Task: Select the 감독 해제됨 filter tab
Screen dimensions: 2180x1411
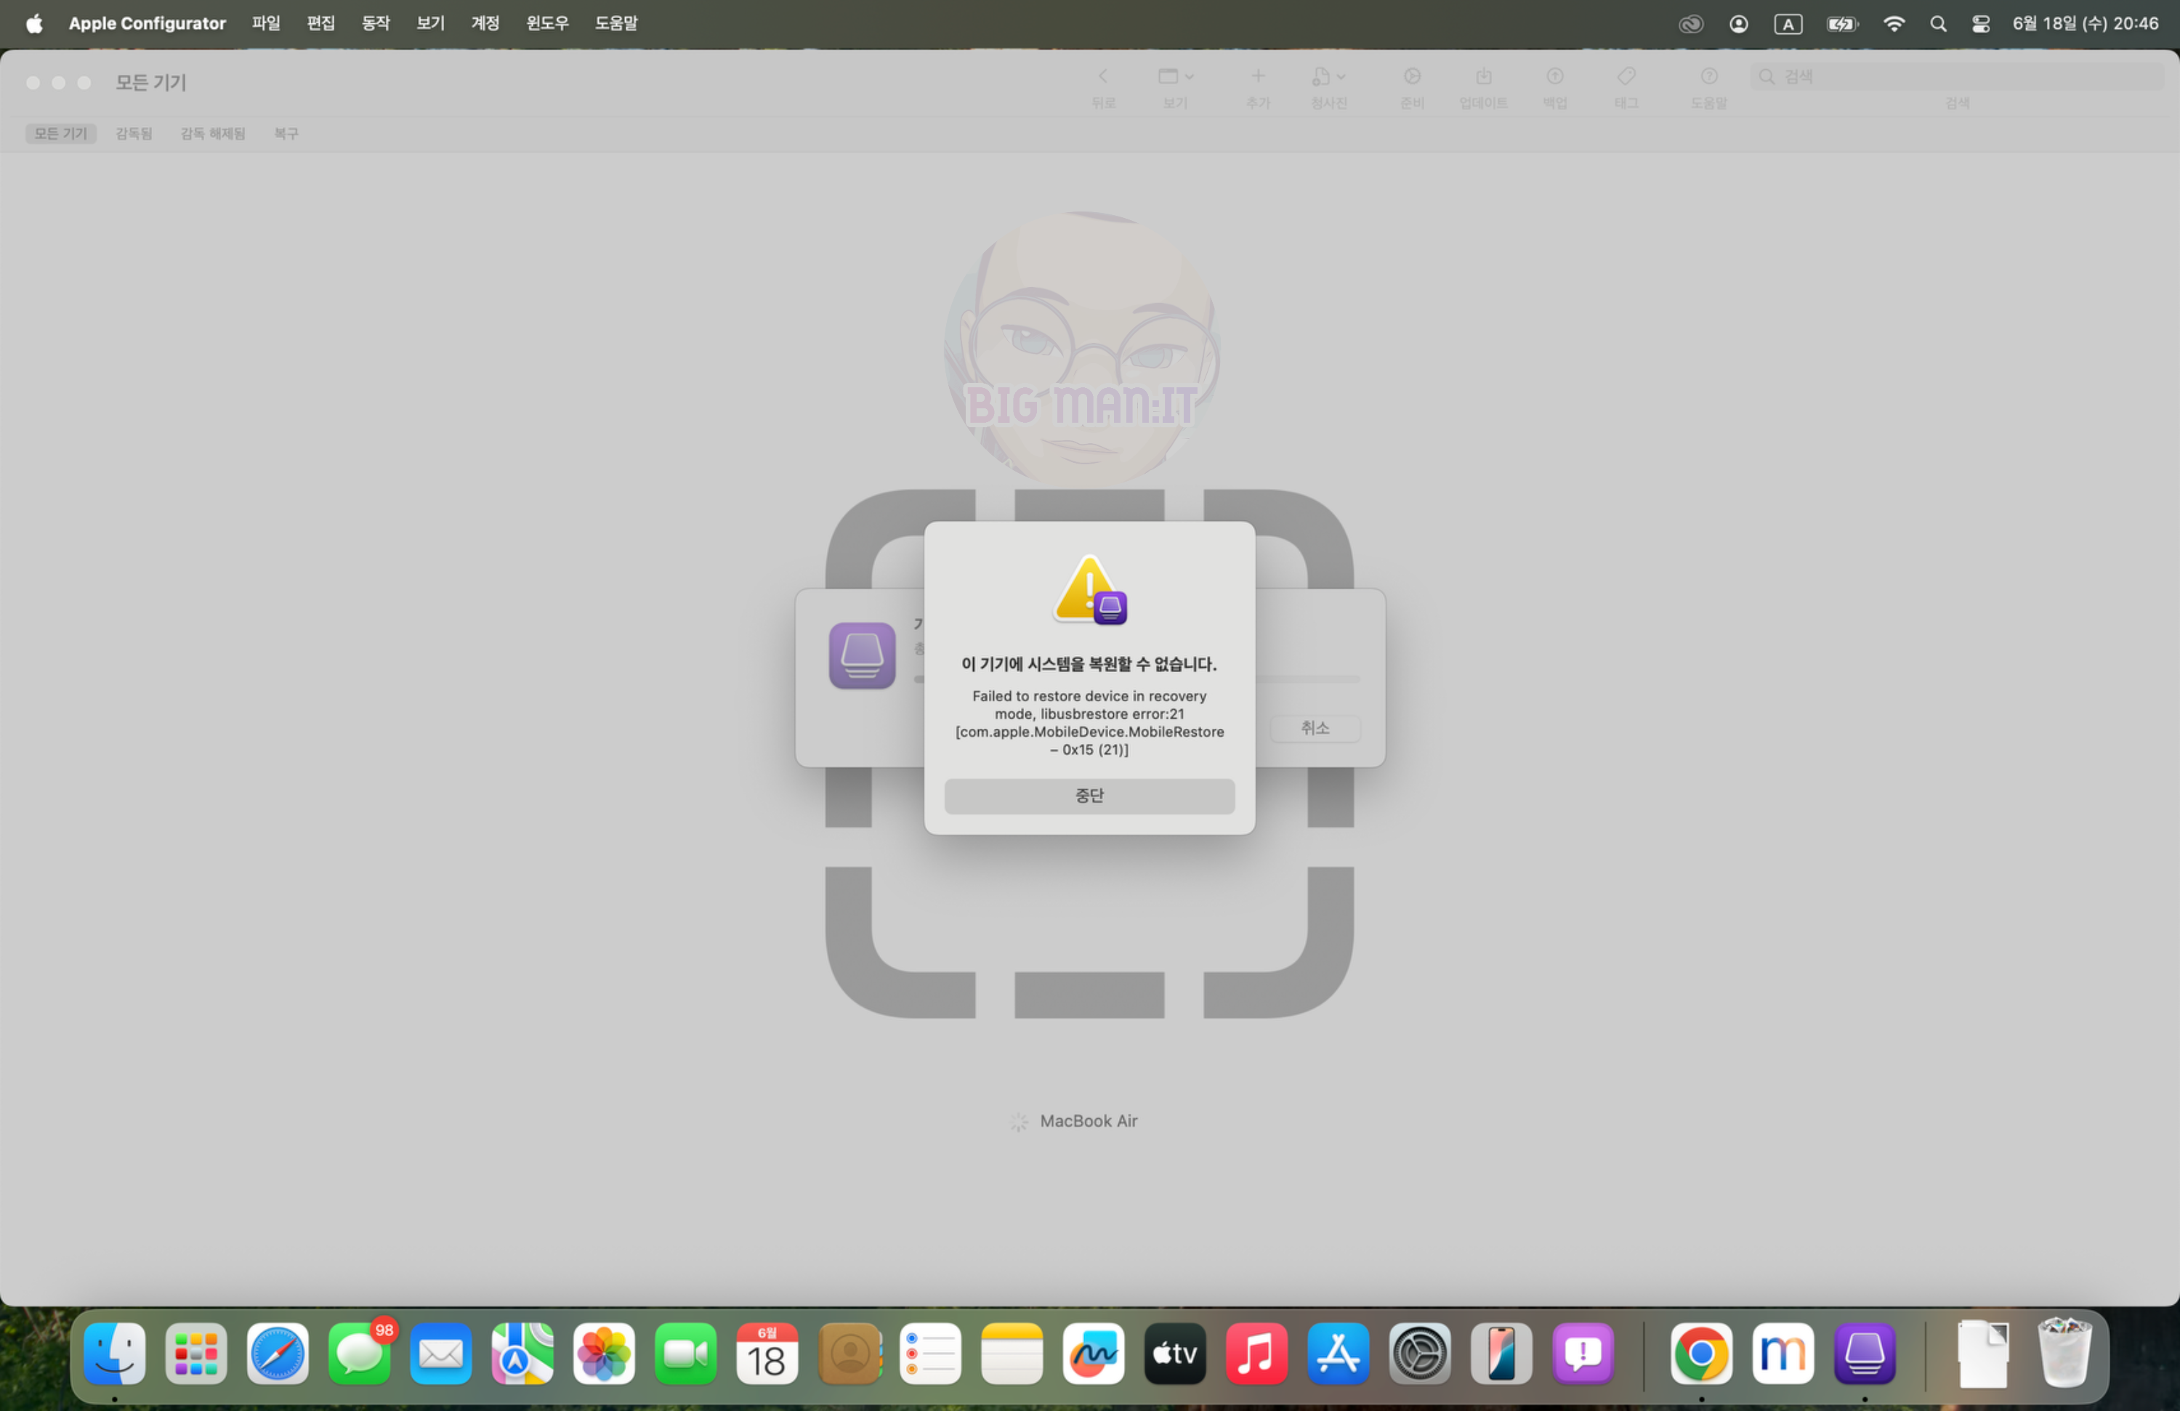Action: (x=212, y=134)
